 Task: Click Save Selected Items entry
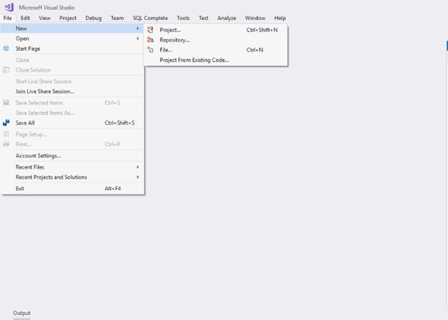72,103
